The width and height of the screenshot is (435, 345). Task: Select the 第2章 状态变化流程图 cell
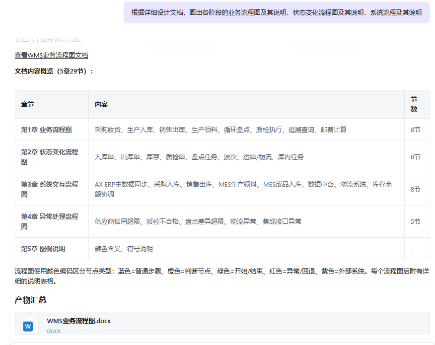coord(50,157)
